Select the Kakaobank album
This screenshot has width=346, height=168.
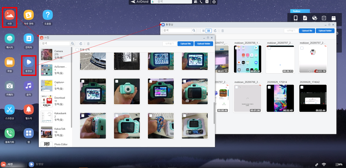click(55, 117)
